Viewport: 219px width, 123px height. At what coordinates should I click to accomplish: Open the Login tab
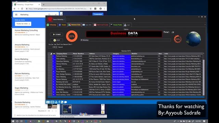[x=127, y=25]
